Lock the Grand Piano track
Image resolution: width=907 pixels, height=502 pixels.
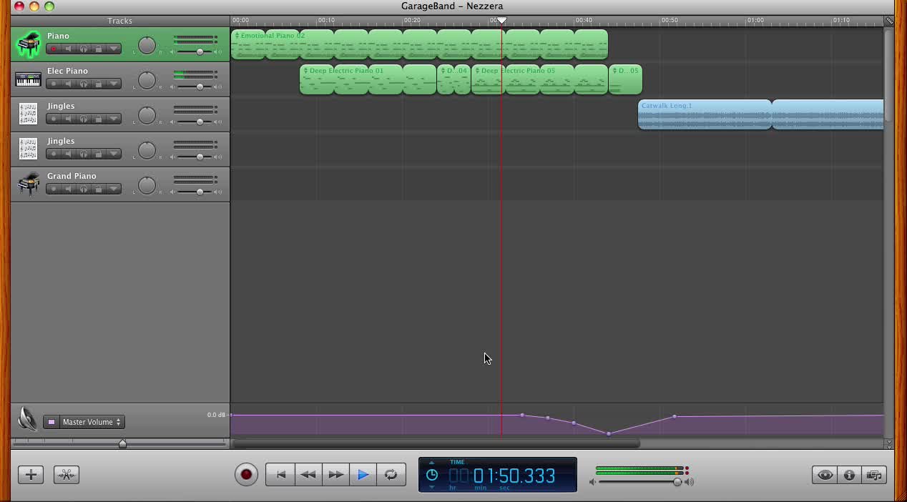click(99, 190)
